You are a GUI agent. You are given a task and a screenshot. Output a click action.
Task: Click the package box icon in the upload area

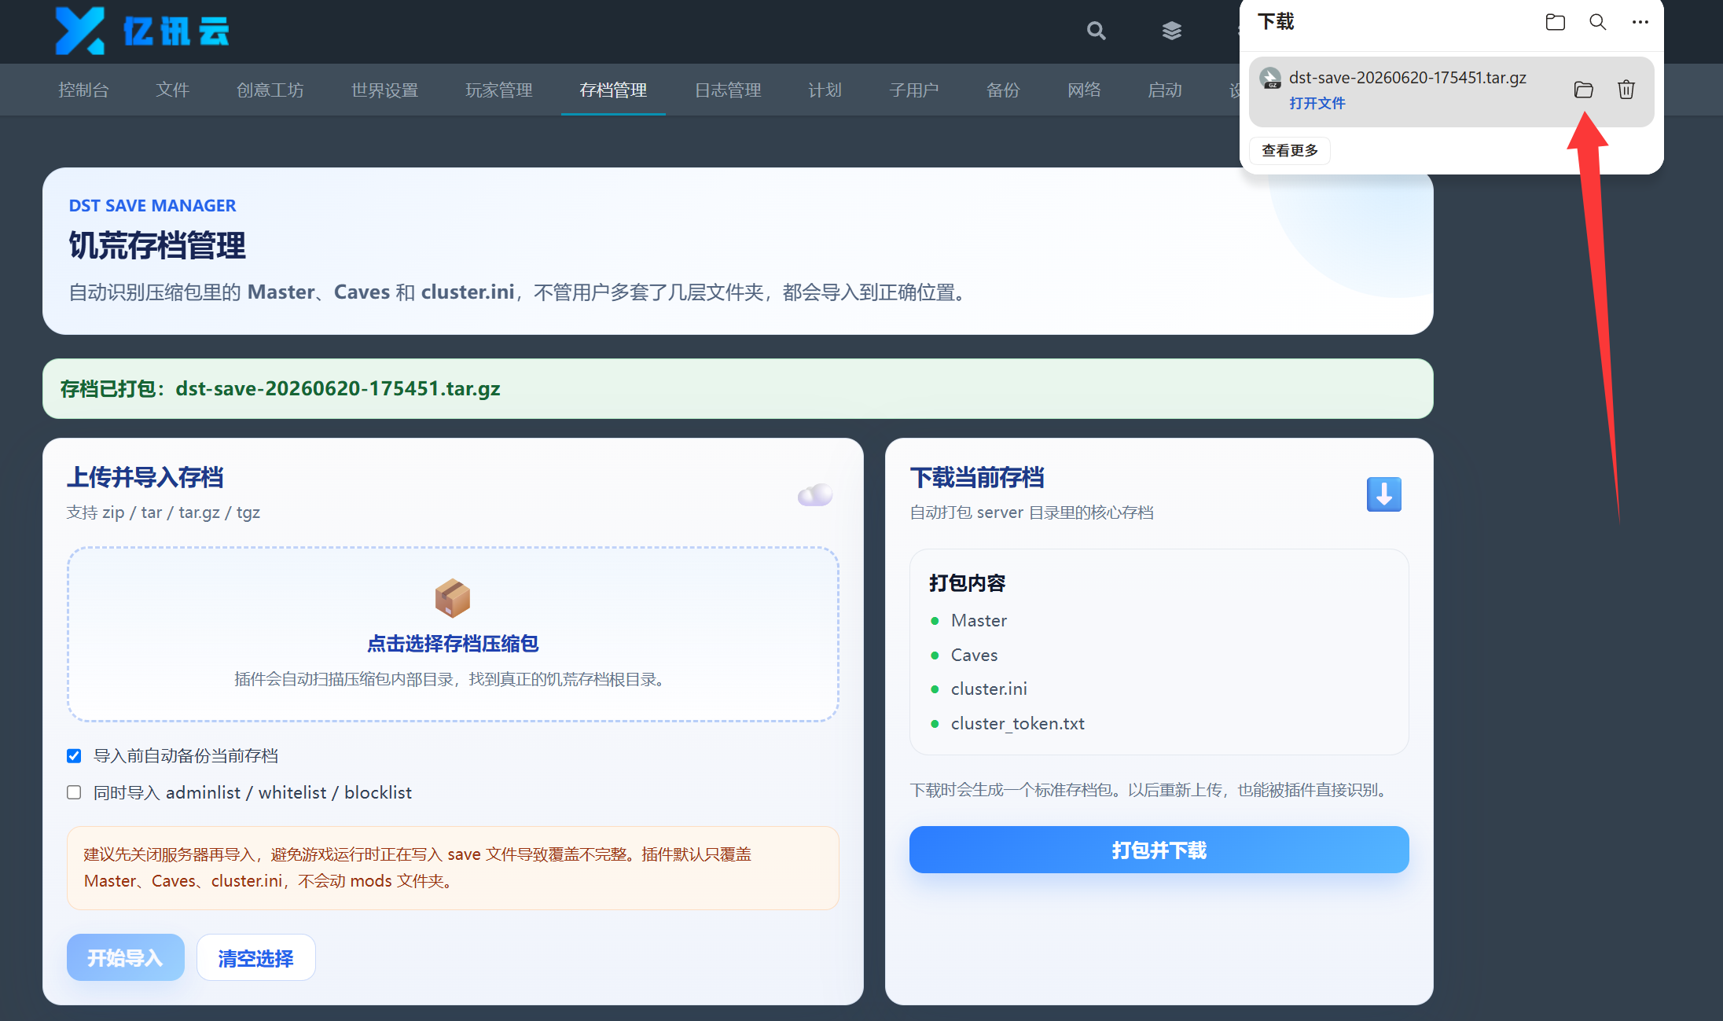pyautogui.click(x=452, y=598)
